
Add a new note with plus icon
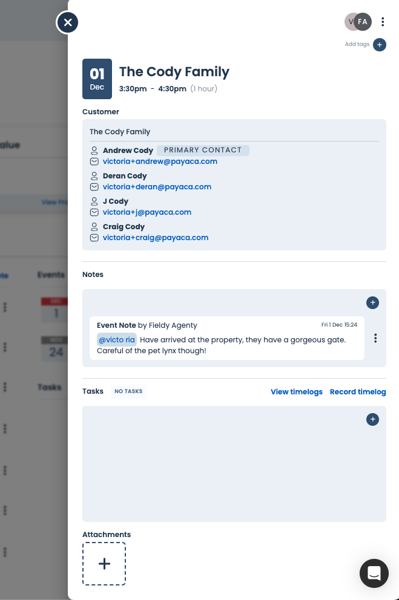pyautogui.click(x=372, y=302)
